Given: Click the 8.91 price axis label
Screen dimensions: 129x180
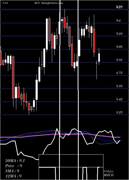Looking at the screenshot, I should coord(119,60).
